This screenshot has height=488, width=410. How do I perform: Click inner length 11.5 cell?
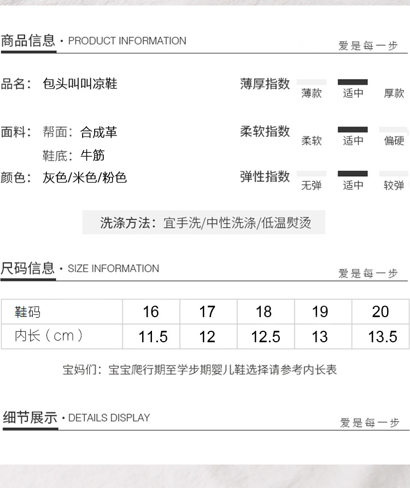coord(151,336)
